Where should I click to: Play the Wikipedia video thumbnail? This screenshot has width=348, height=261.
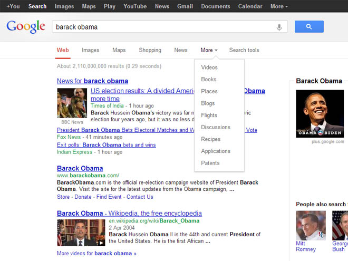[81, 233]
